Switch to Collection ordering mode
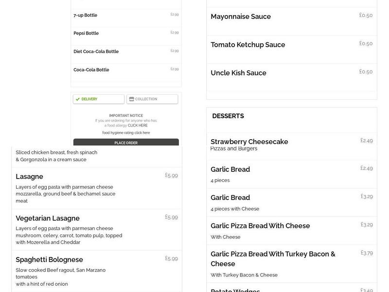This screenshot has width=389, height=292. pos(152,99)
